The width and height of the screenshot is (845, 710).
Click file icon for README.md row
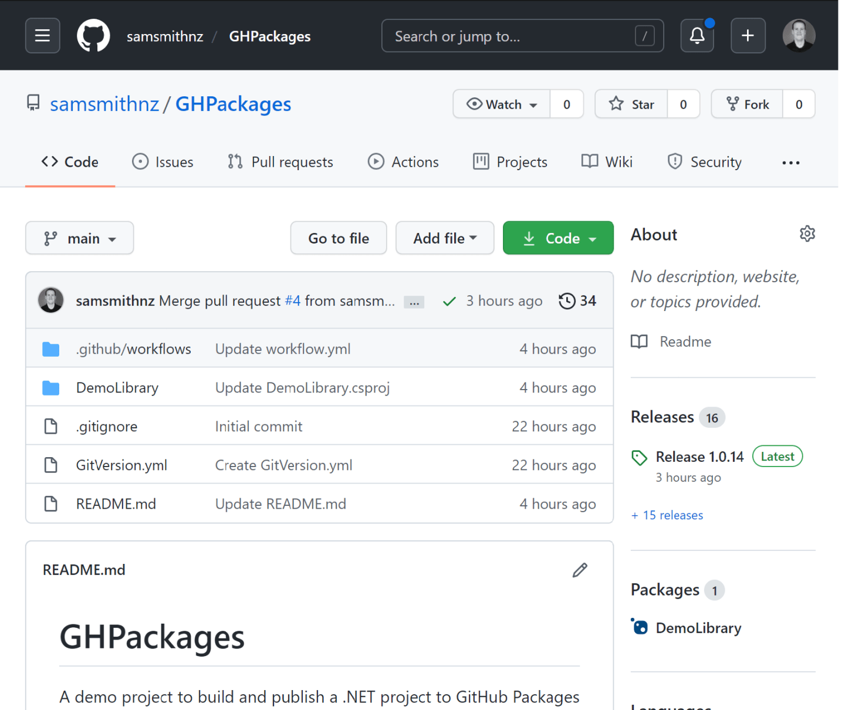tap(51, 504)
